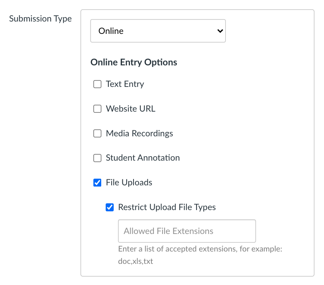Check the Media Recordings box
The height and width of the screenshot is (285, 324).
pos(97,134)
